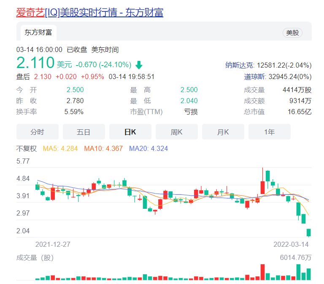Click the change value -0.670 (-24.10%)
Screen dimensions: 324x284
(x=103, y=65)
